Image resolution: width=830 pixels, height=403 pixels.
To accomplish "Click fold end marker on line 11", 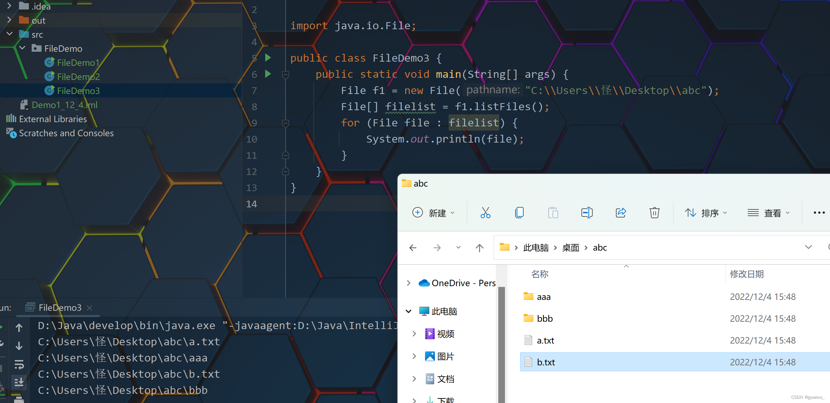I will click(286, 155).
